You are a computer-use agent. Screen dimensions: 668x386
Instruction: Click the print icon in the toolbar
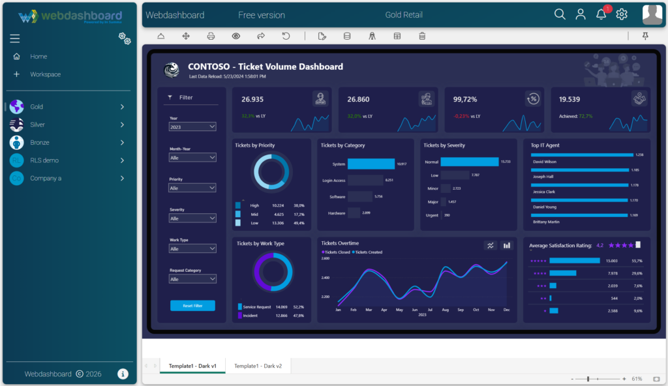[211, 37]
